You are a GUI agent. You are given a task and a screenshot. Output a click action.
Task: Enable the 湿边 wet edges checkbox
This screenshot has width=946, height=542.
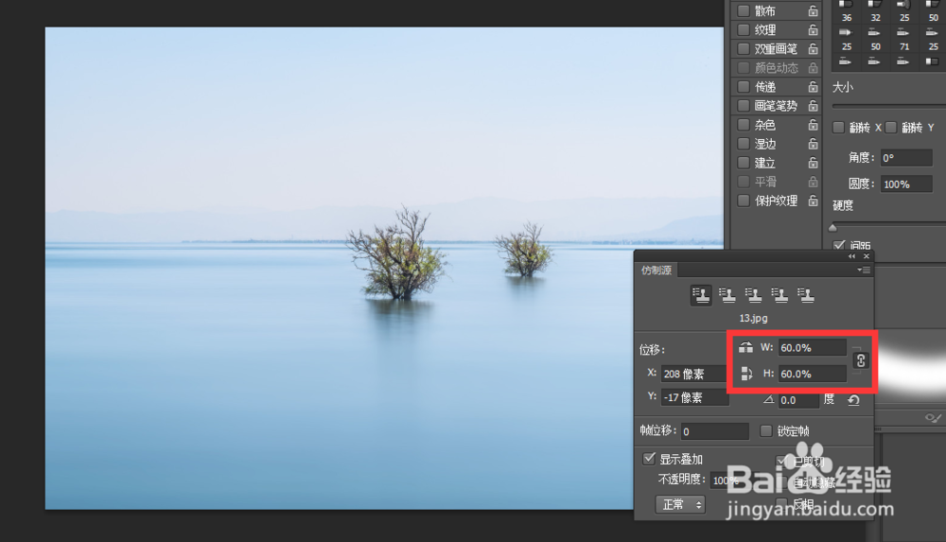coord(744,144)
